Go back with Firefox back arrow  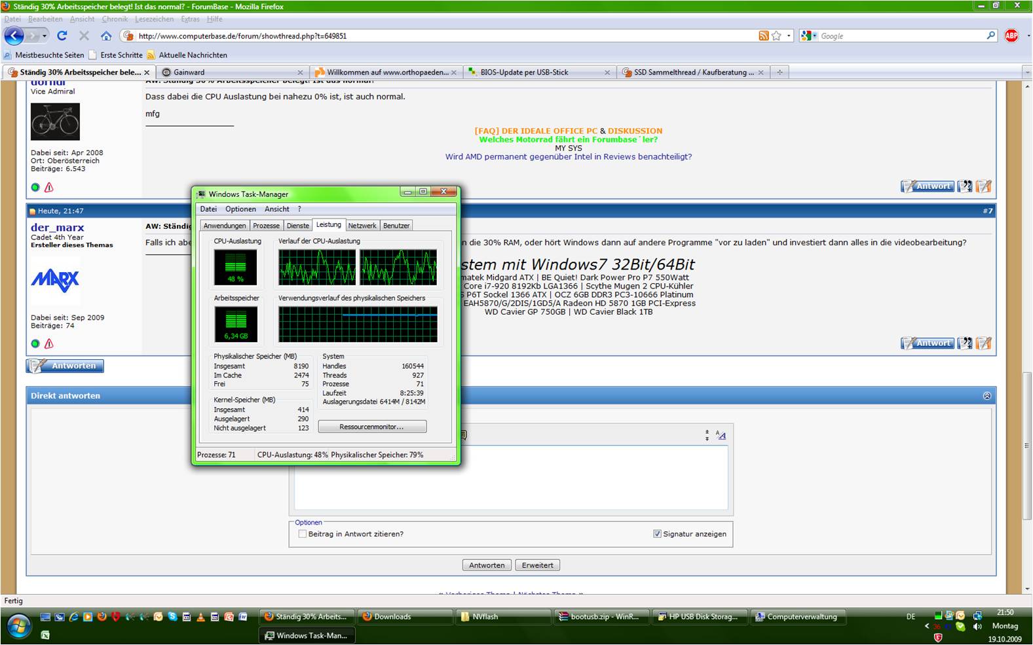[14, 36]
